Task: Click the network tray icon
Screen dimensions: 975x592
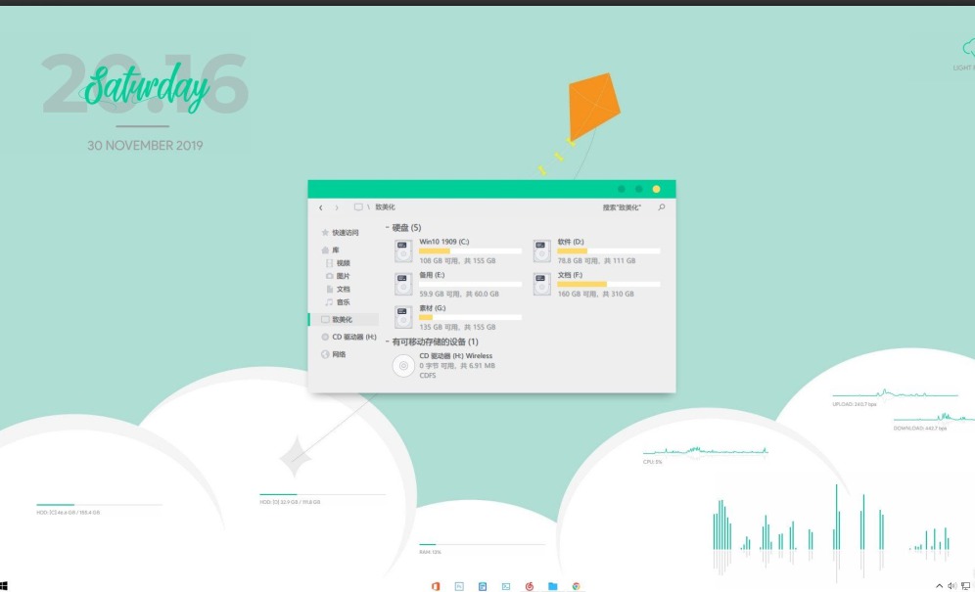Action: pos(965,586)
